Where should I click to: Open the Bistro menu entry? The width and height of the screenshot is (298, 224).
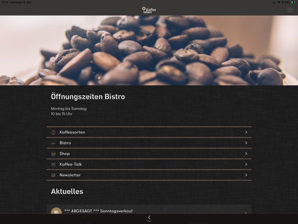coord(149,143)
